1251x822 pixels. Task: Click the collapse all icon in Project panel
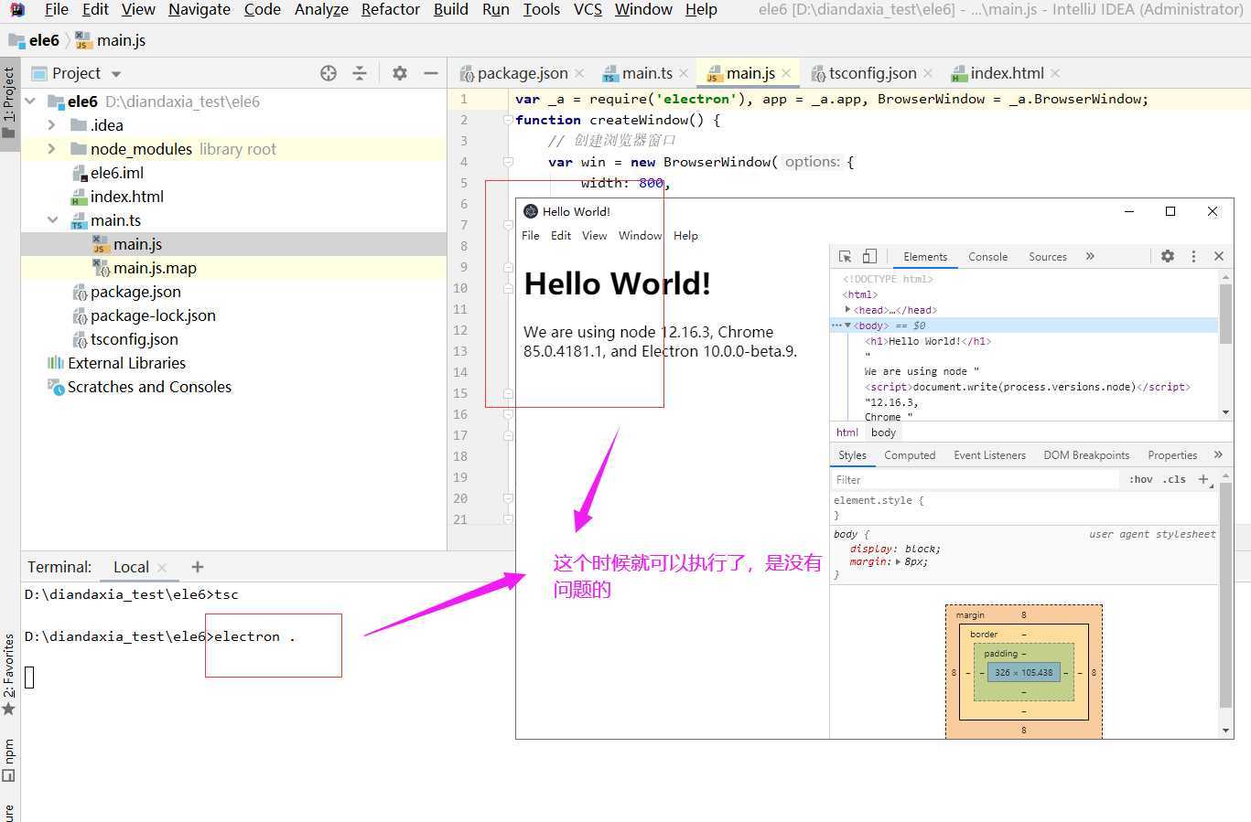click(x=360, y=73)
